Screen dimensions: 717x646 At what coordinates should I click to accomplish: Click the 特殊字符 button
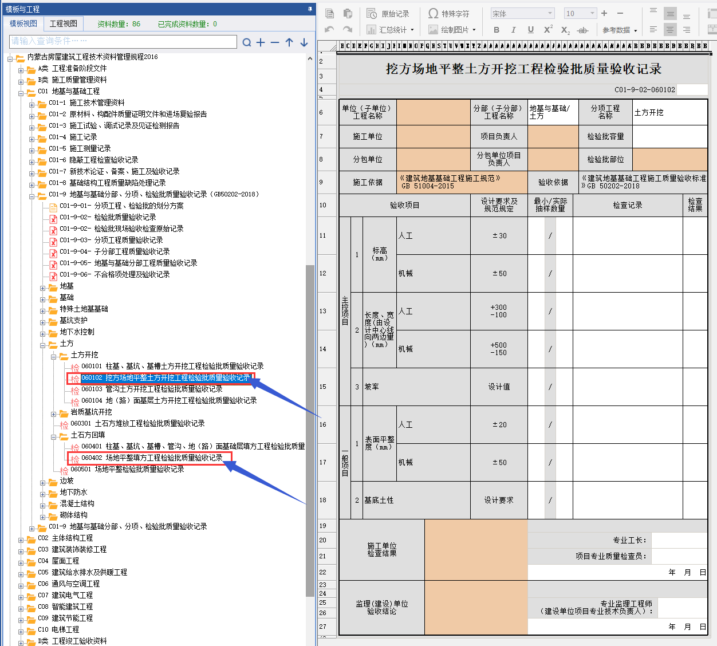pyautogui.click(x=449, y=13)
